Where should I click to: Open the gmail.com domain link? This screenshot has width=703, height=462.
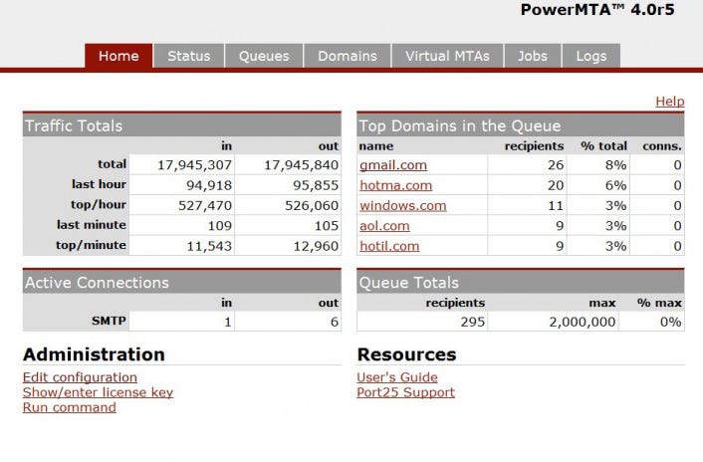pos(393,165)
